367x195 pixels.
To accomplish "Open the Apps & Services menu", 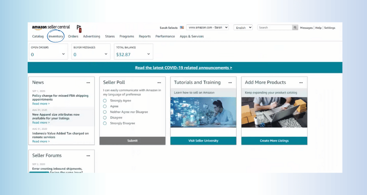I will pyautogui.click(x=192, y=36).
